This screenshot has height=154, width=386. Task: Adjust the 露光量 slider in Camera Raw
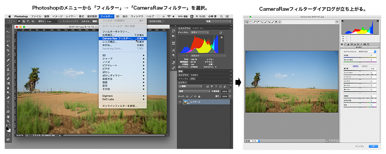pyautogui.click(x=360, y=70)
